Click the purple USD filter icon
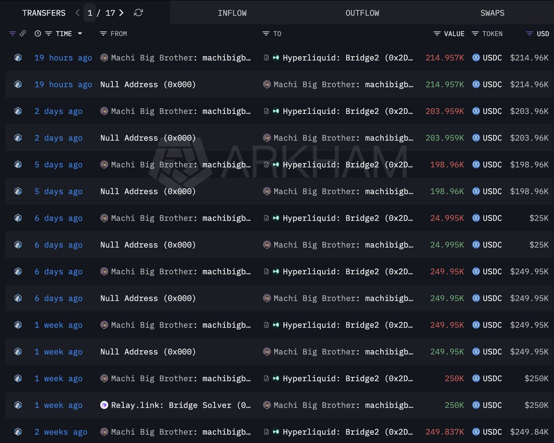The width and height of the screenshot is (554, 443). 530,34
